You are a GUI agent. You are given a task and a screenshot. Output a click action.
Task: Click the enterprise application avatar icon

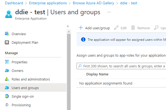pyautogui.click(x=9, y=14)
